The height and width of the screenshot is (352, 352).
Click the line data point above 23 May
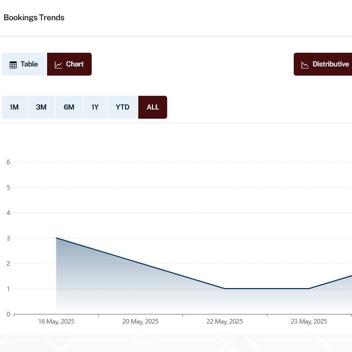point(309,289)
